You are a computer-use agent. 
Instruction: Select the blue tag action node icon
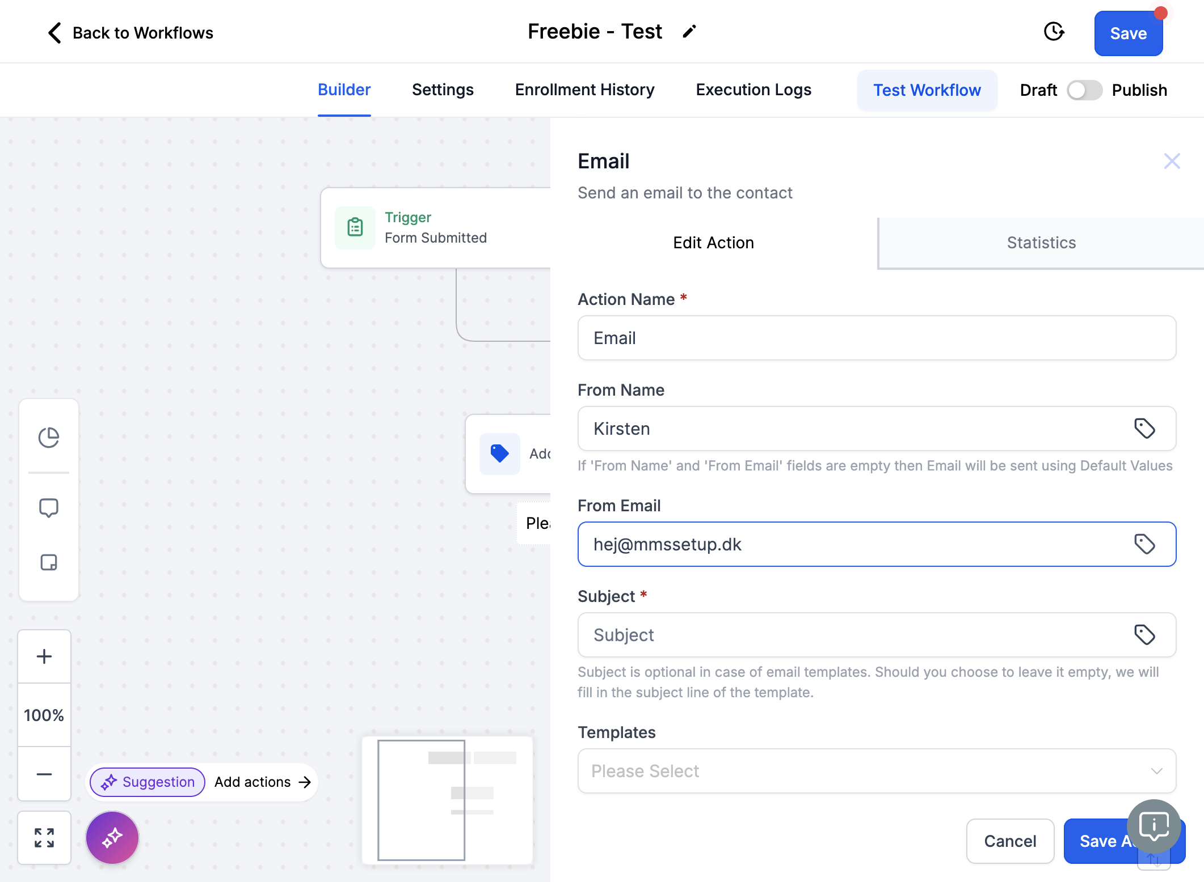coord(500,453)
